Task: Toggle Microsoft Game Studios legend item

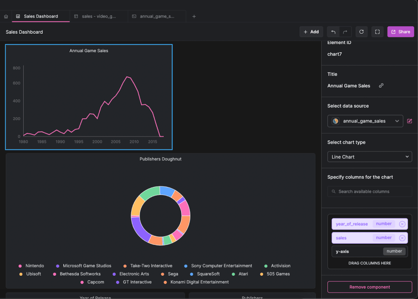Action: 84,266
